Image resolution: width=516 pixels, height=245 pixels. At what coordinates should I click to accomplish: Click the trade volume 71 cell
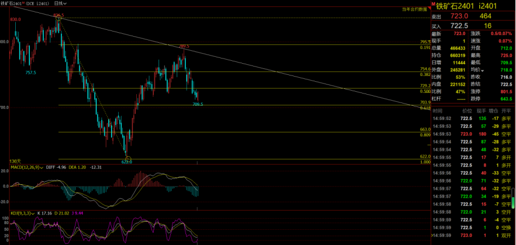tap(483, 181)
